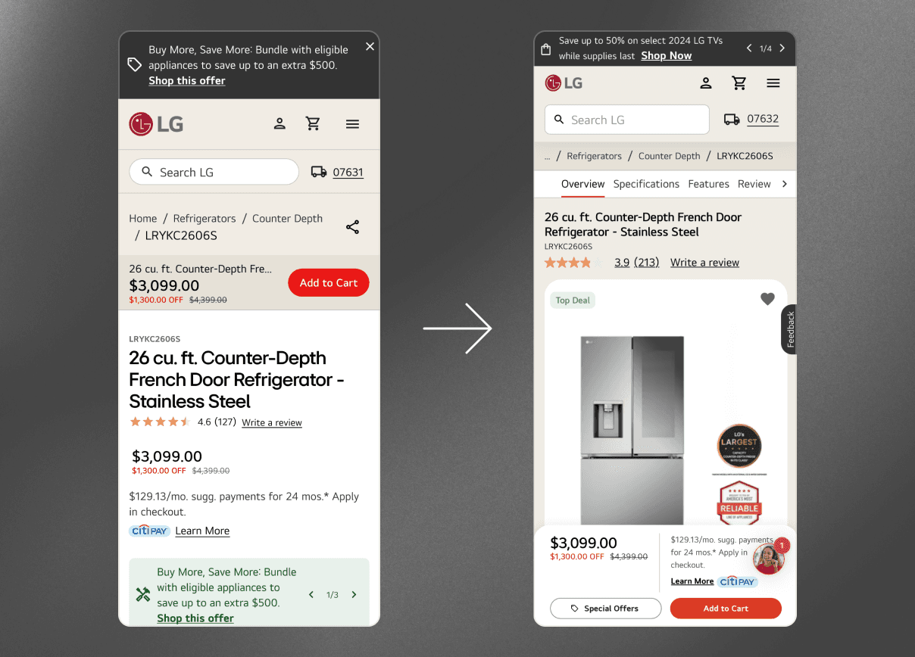Open the vertical Feedback tab
This screenshot has width=915, height=657.
click(x=790, y=329)
